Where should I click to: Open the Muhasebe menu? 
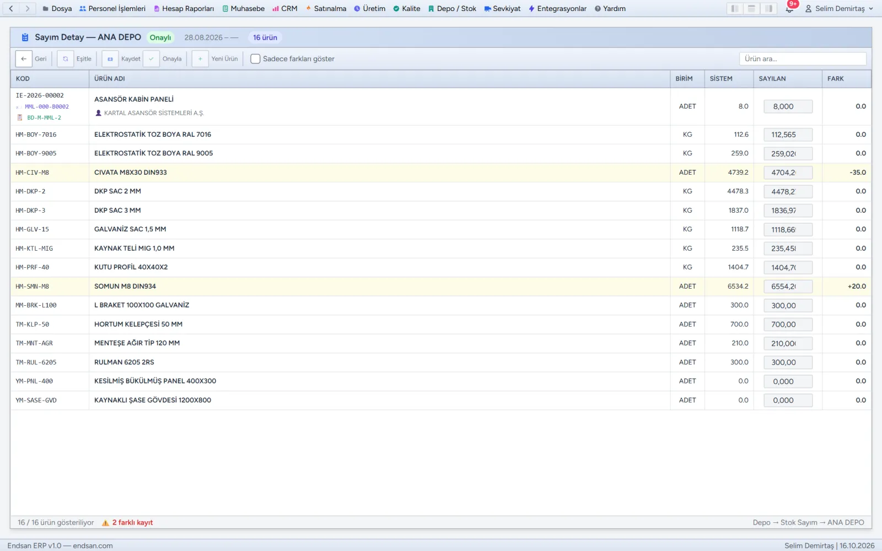243,9
